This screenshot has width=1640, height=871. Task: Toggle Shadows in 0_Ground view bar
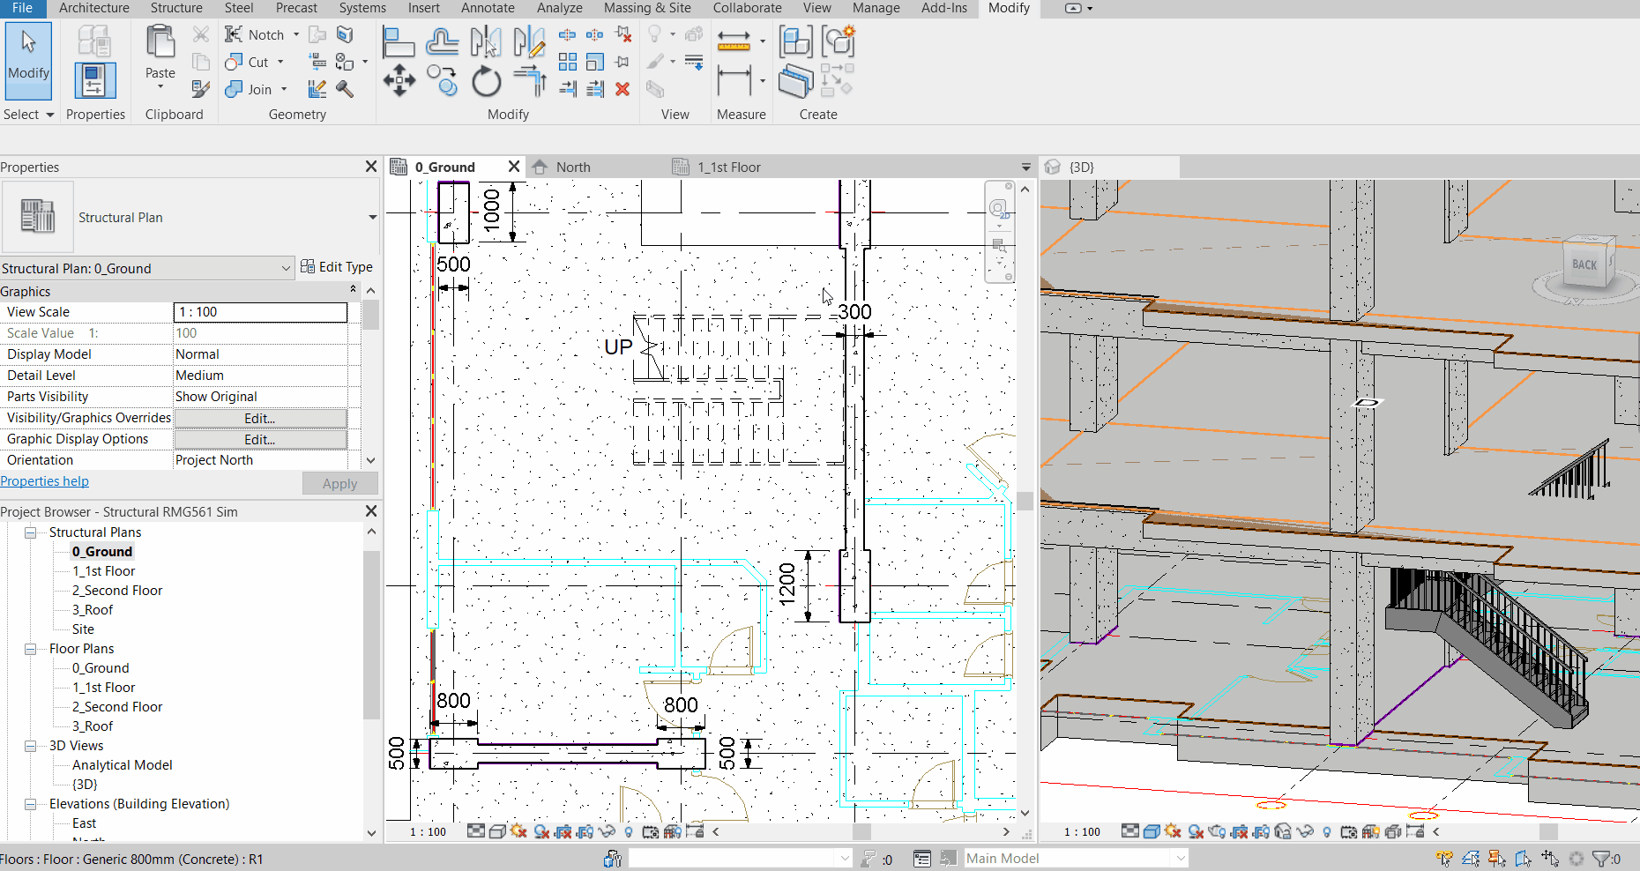click(x=542, y=831)
